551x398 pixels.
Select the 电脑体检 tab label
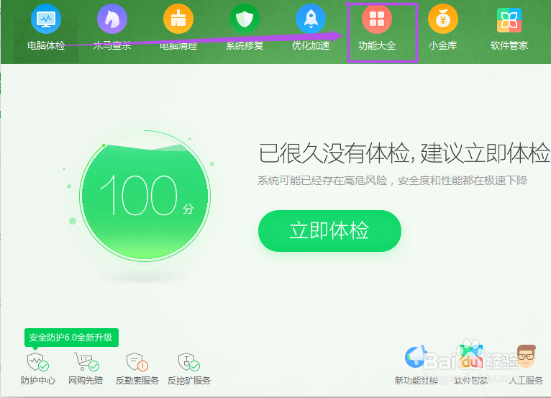pyautogui.click(x=46, y=46)
